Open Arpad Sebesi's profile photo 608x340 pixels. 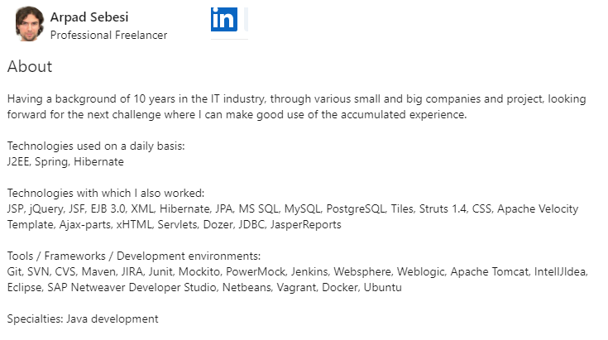pyautogui.click(x=30, y=25)
